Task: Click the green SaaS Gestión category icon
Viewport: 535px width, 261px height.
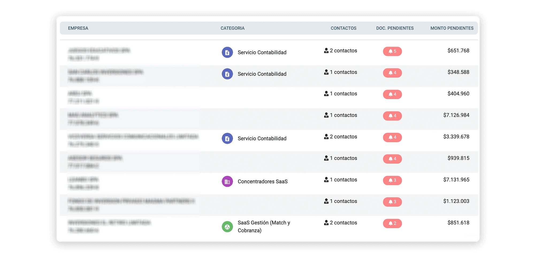Action: (227, 227)
